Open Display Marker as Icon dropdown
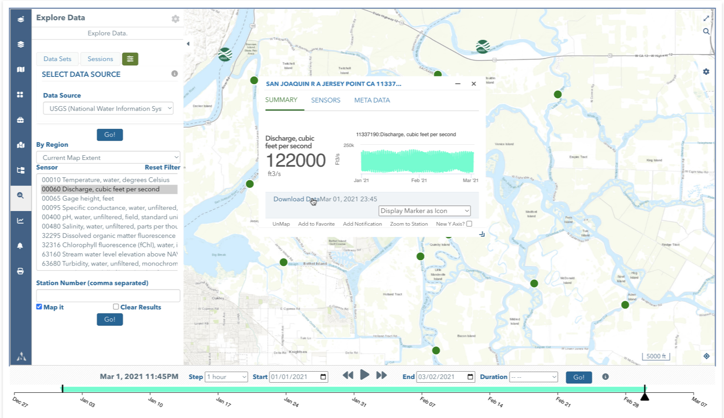The image size is (724, 418). point(425,211)
